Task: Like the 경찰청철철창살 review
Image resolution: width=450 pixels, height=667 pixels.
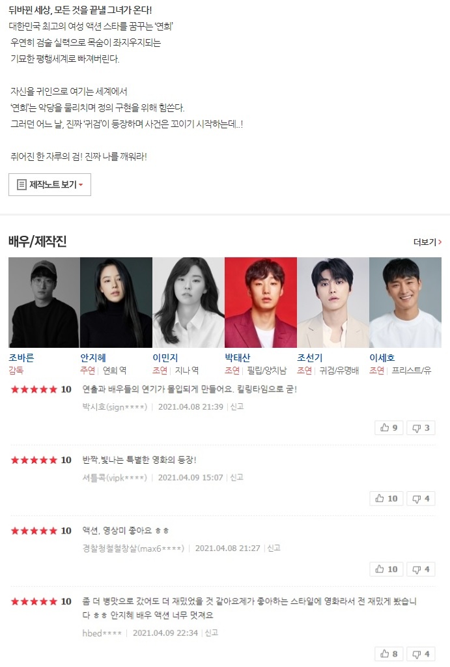Action: [x=386, y=569]
